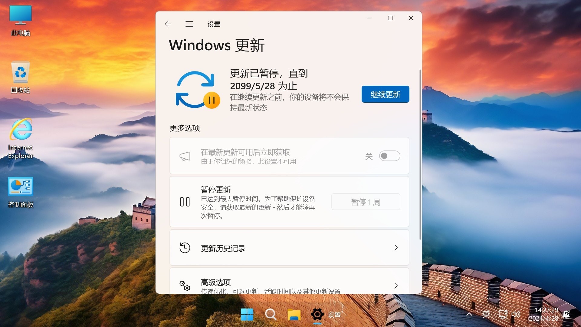Image resolution: width=581 pixels, height=327 pixels.
Task: Open 控制面板 from the desktop
Action: tap(20, 188)
